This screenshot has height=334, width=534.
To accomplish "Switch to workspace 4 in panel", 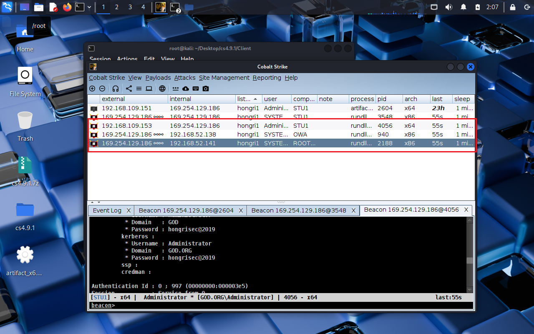I will [x=143, y=7].
